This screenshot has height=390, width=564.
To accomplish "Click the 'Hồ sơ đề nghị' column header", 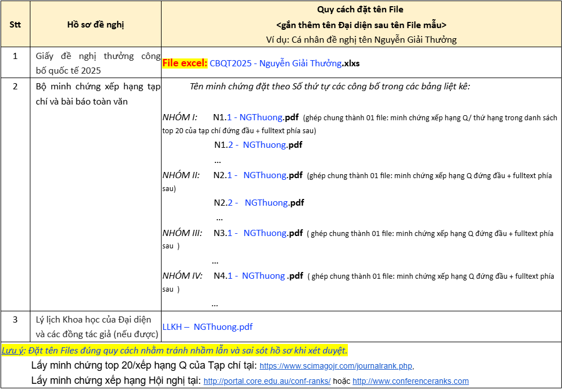I will pos(95,24).
